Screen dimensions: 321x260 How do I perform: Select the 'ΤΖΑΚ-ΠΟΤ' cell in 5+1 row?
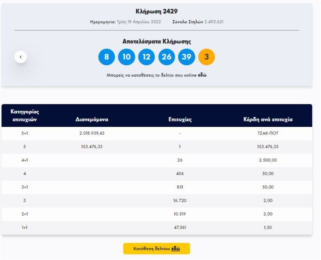[x=268, y=133]
